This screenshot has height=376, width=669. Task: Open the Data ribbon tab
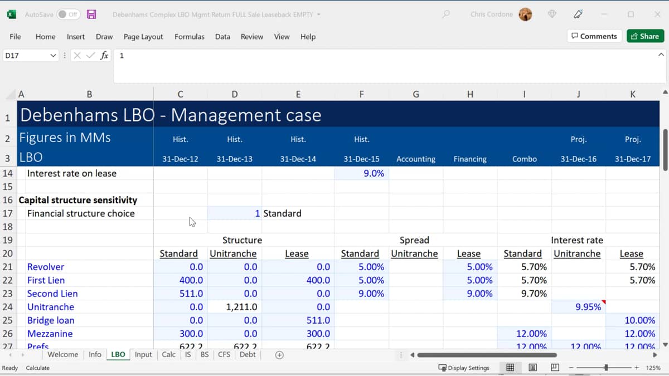click(222, 37)
